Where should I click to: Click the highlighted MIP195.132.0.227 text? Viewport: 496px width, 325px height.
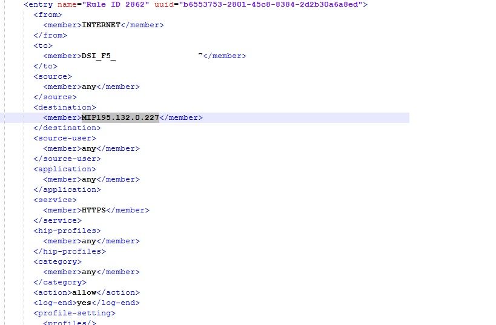[x=120, y=117]
